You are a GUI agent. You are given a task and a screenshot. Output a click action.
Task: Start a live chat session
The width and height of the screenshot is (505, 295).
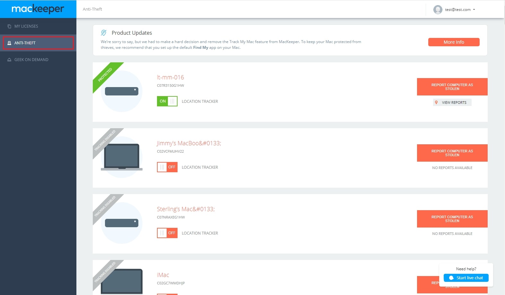pyautogui.click(x=466, y=278)
